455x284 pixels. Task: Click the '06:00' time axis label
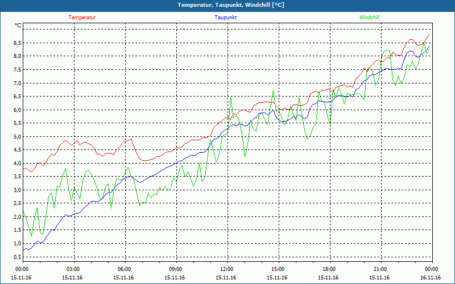point(125,269)
